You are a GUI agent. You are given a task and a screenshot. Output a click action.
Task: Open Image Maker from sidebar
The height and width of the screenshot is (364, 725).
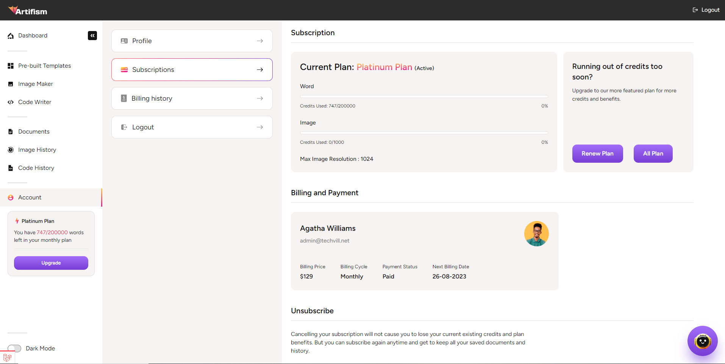pos(35,84)
